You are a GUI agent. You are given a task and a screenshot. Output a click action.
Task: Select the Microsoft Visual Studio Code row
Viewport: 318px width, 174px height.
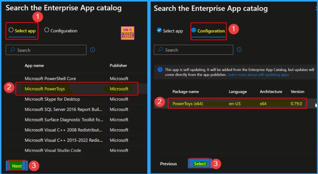coord(76,150)
